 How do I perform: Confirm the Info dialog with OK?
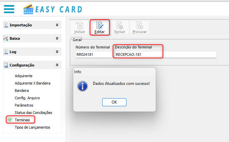(x=114, y=102)
